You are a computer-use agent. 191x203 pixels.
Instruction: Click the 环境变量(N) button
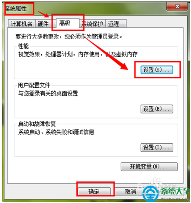point(149,167)
